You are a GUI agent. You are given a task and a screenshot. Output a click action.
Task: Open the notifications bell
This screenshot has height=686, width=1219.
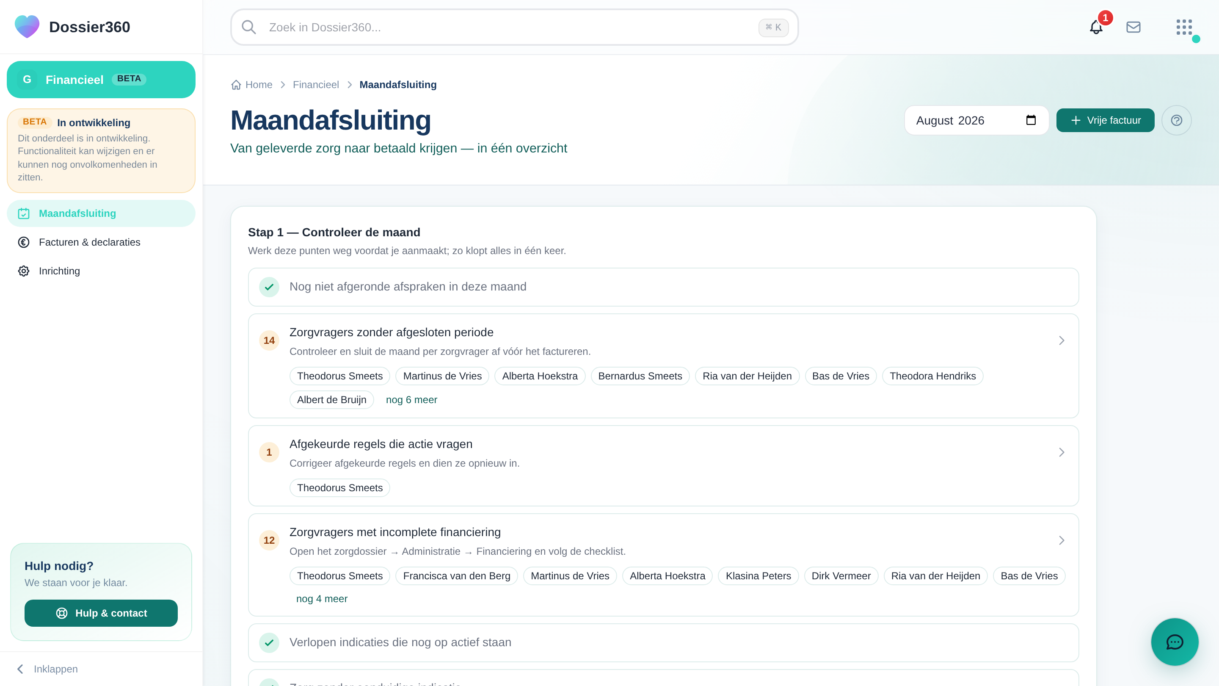pos(1096,28)
